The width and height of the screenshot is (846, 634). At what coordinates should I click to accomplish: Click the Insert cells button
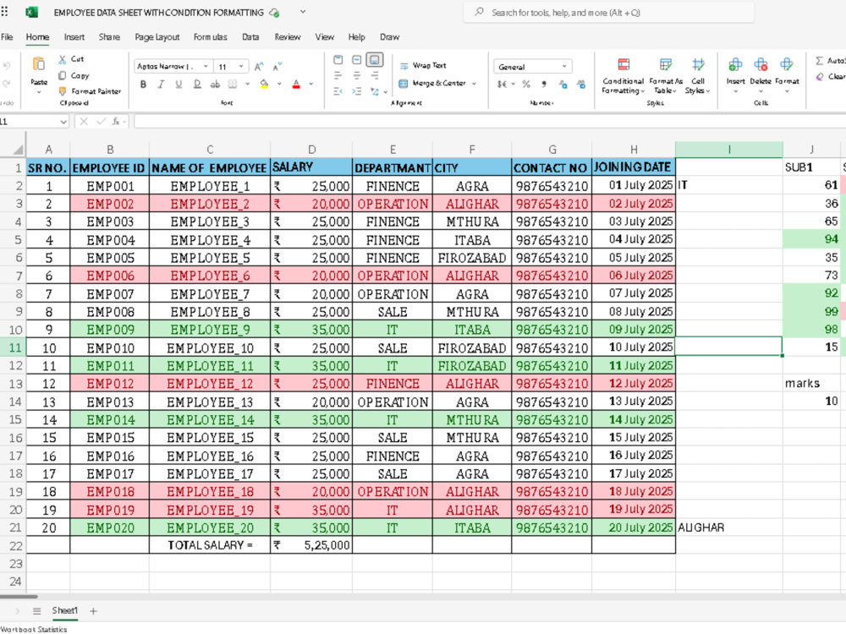pos(735,75)
